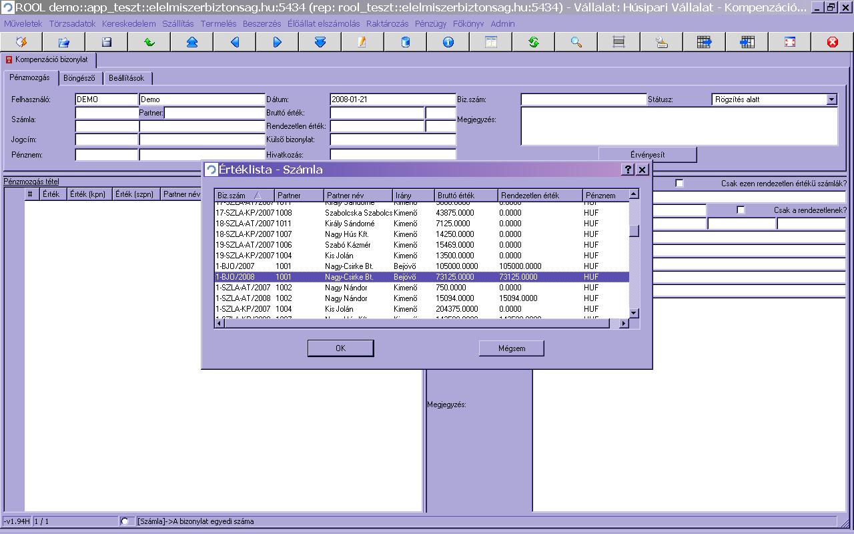Click scroll down arrow in Értéklista list
Viewport: 854px width, 534px height.
click(634, 313)
